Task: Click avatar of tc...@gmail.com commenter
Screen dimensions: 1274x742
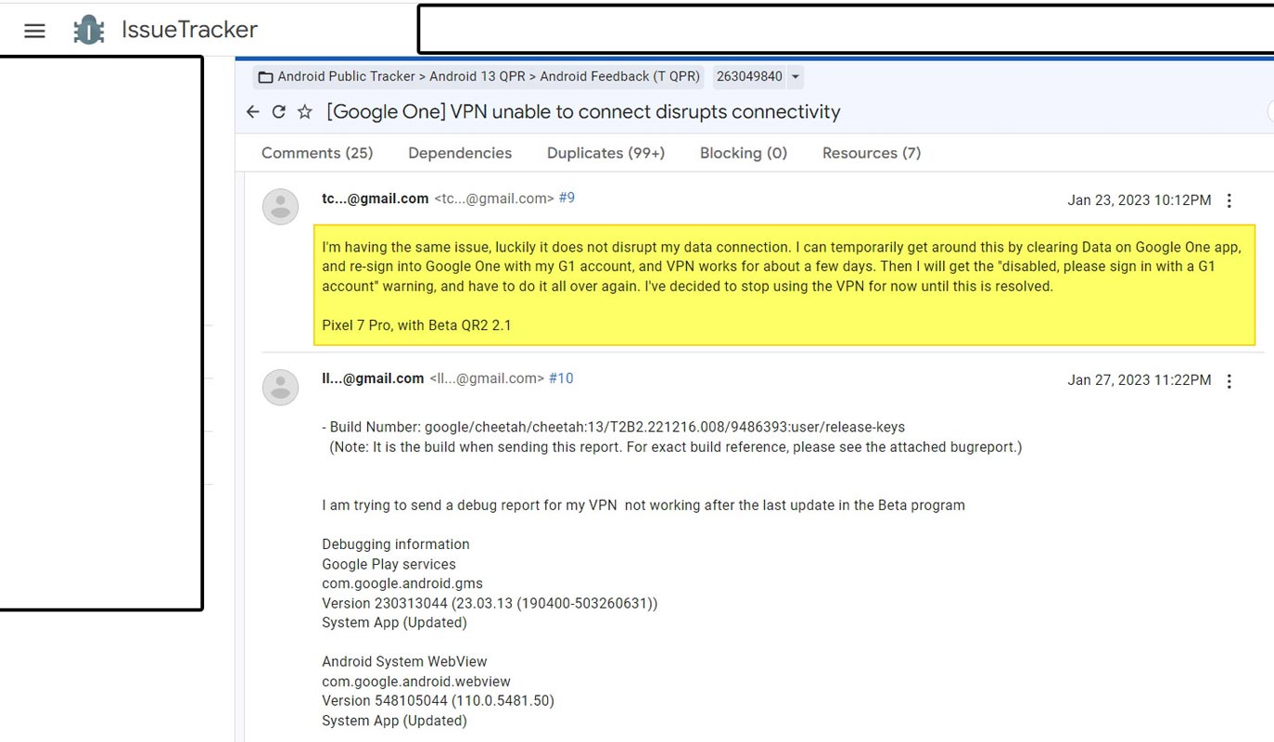Action: (x=280, y=207)
